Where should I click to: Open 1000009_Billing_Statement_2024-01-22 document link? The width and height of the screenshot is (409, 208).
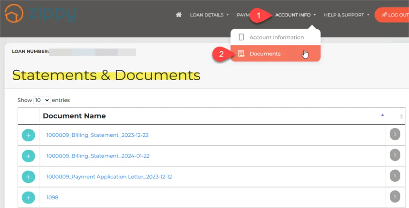98,156
